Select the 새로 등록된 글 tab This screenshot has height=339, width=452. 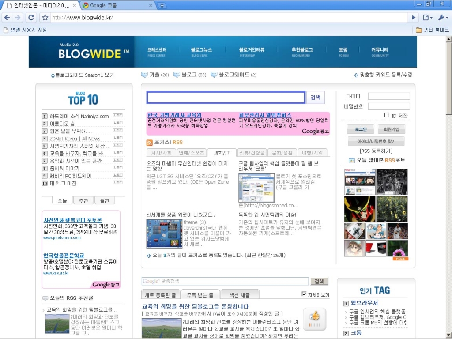click(161, 294)
